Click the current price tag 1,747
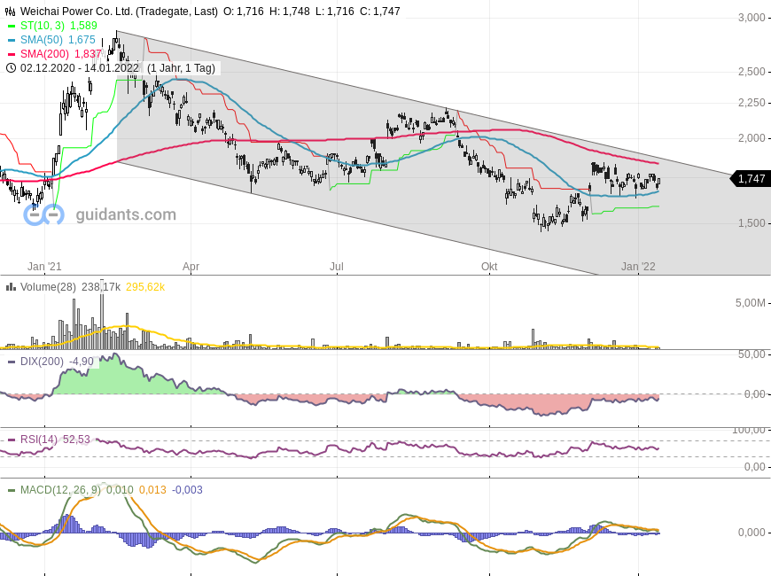This screenshot has height=576, width=771. pyautogui.click(x=751, y=179)
